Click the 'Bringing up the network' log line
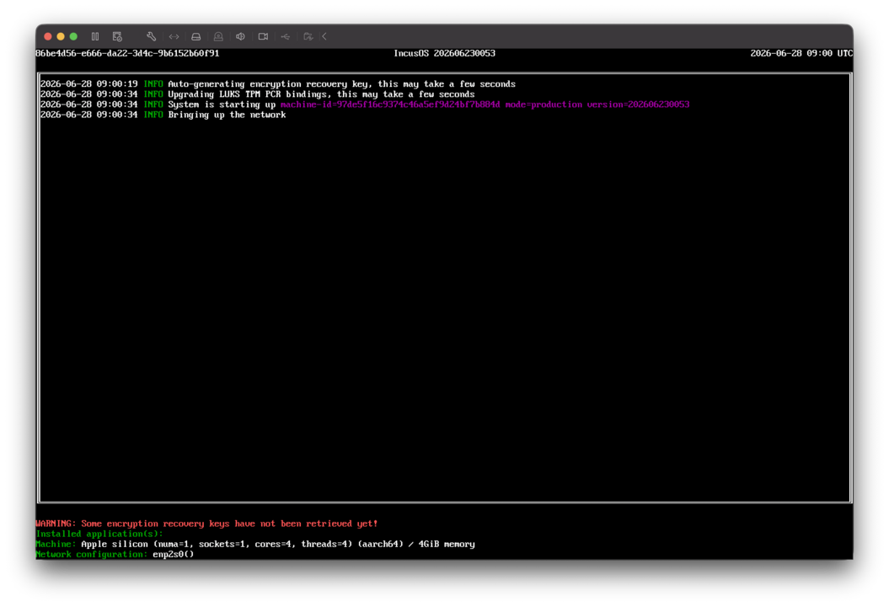 pyautogui.click(x=163, y=115)
